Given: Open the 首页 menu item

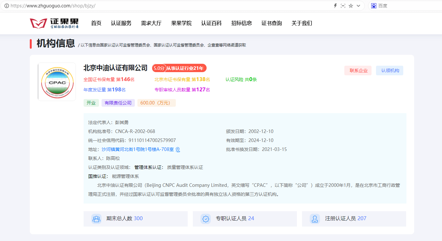Looking at the screenshot, I should pos(96,23).
